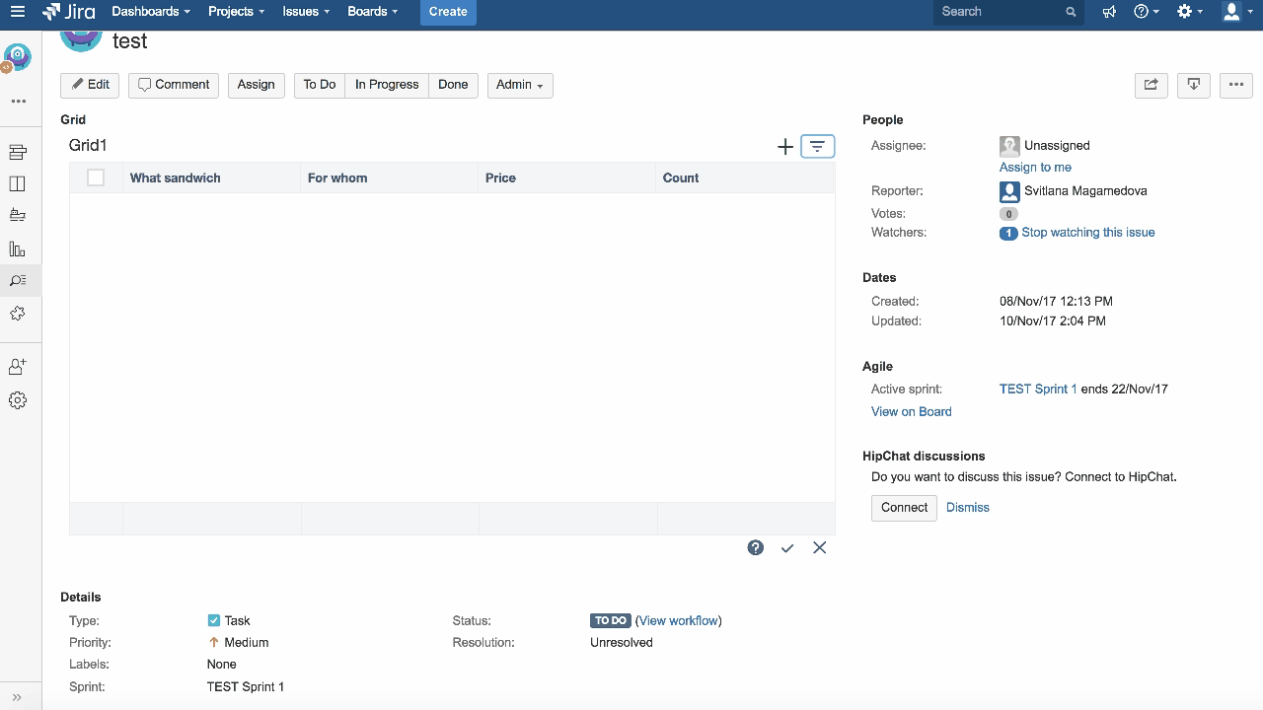Click the Releases ship icon
Image resolution: width=1263 pixels, height=710 pixels.
click(x=22, y=217)
